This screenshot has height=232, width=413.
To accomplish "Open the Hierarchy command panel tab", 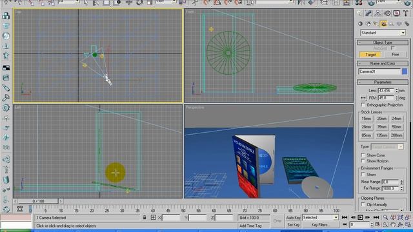I will pyautogui.click(x=378, y=14).
